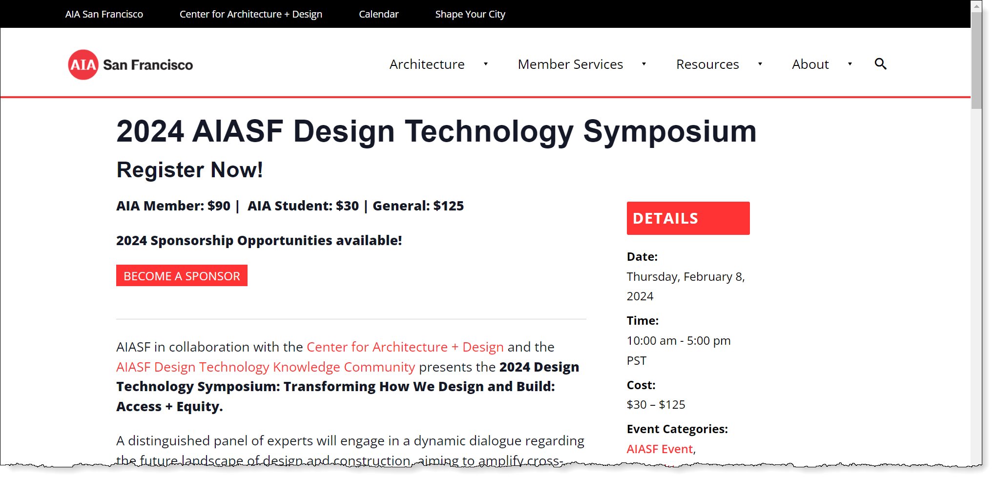Click the Thursday, February 8, date text
This screenshot has width=995, height=480.
pyautogui.click(x=685, y=277)
